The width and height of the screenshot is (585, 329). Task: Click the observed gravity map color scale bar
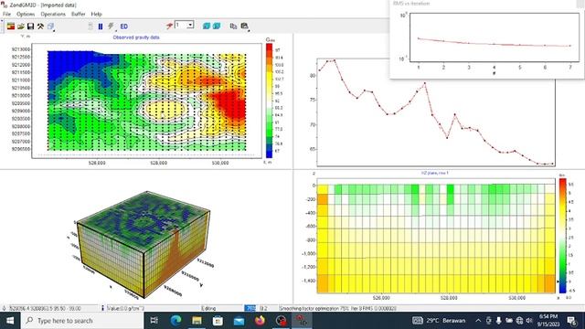(269, 101)
